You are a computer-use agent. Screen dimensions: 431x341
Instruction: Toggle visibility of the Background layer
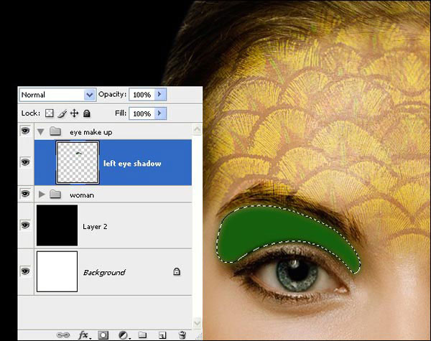25,271
